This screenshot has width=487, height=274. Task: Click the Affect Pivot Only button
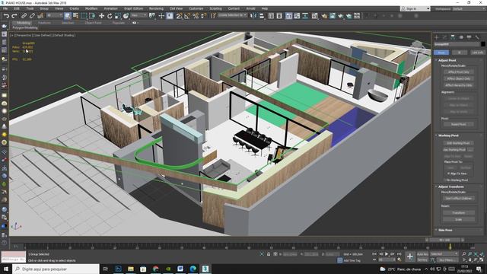458,72
